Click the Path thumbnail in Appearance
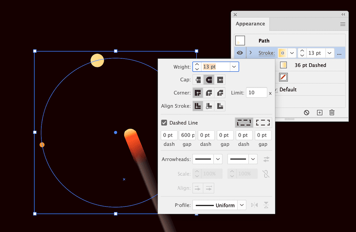Viewport: 356px width, 232px height. tap(240, 41)
